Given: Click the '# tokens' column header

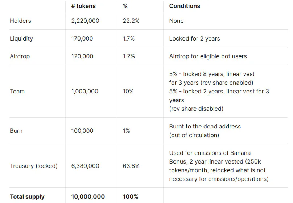Looking at the screenshot, I should 83,6.
